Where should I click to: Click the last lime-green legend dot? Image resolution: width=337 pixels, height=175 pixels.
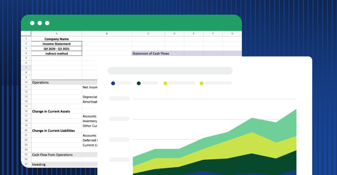coord(202,83)
